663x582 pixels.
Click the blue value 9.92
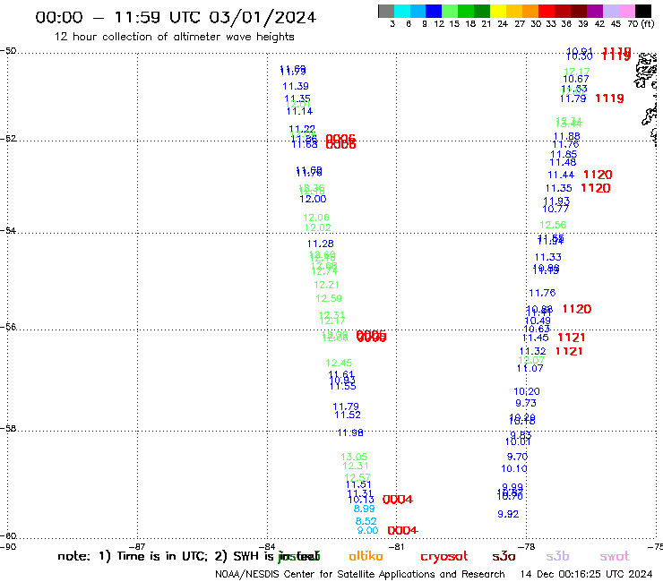pos(508,514)
